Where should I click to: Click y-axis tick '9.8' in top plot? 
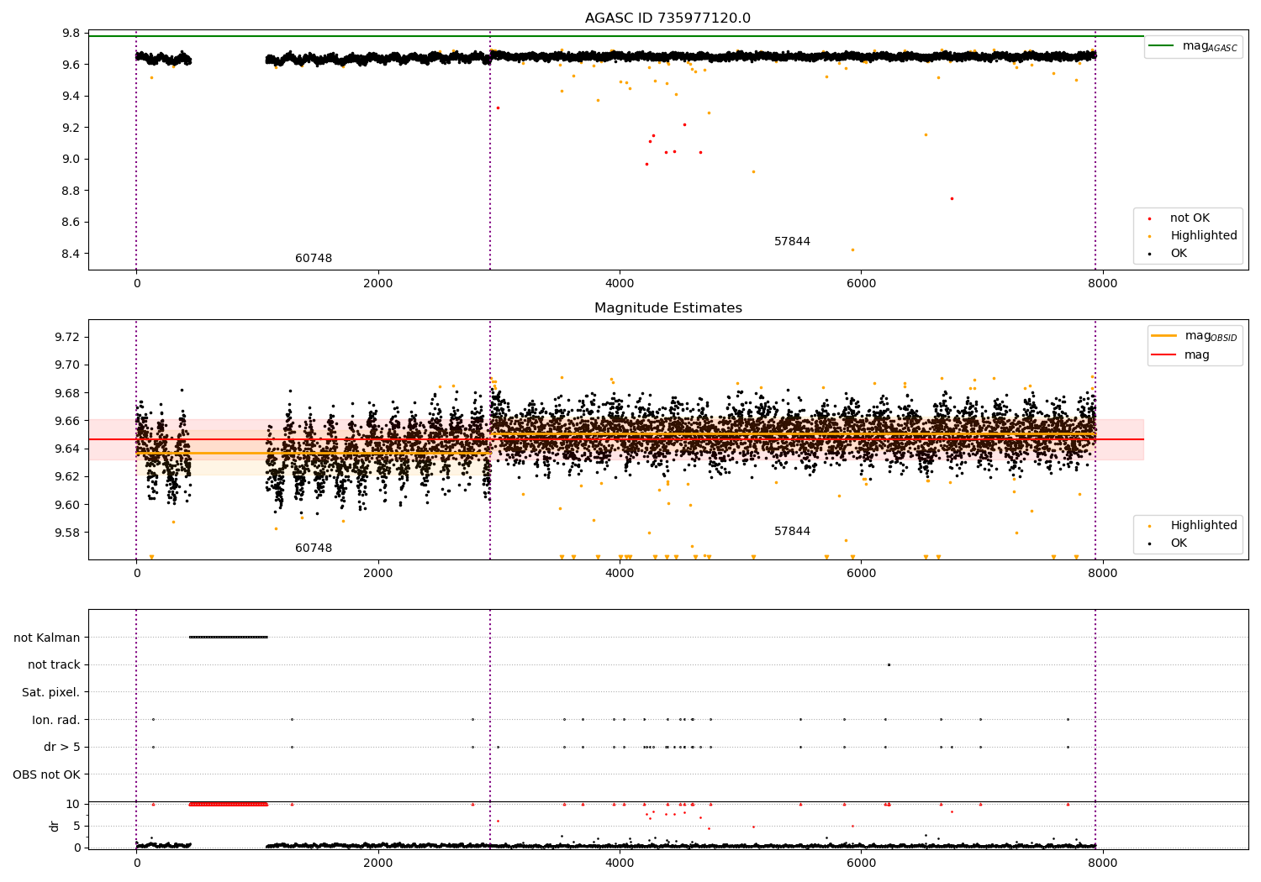[71, 34]
